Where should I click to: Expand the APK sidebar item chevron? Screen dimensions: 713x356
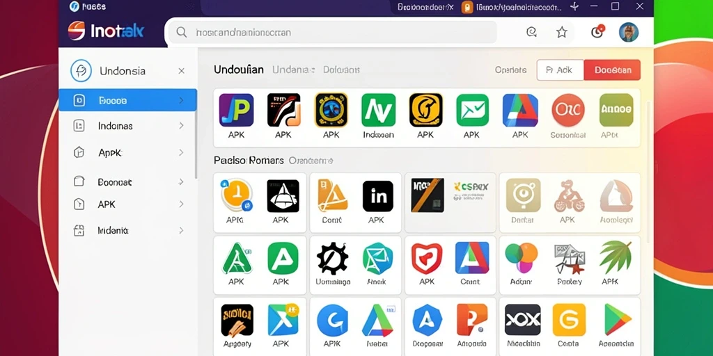point(181,204)
